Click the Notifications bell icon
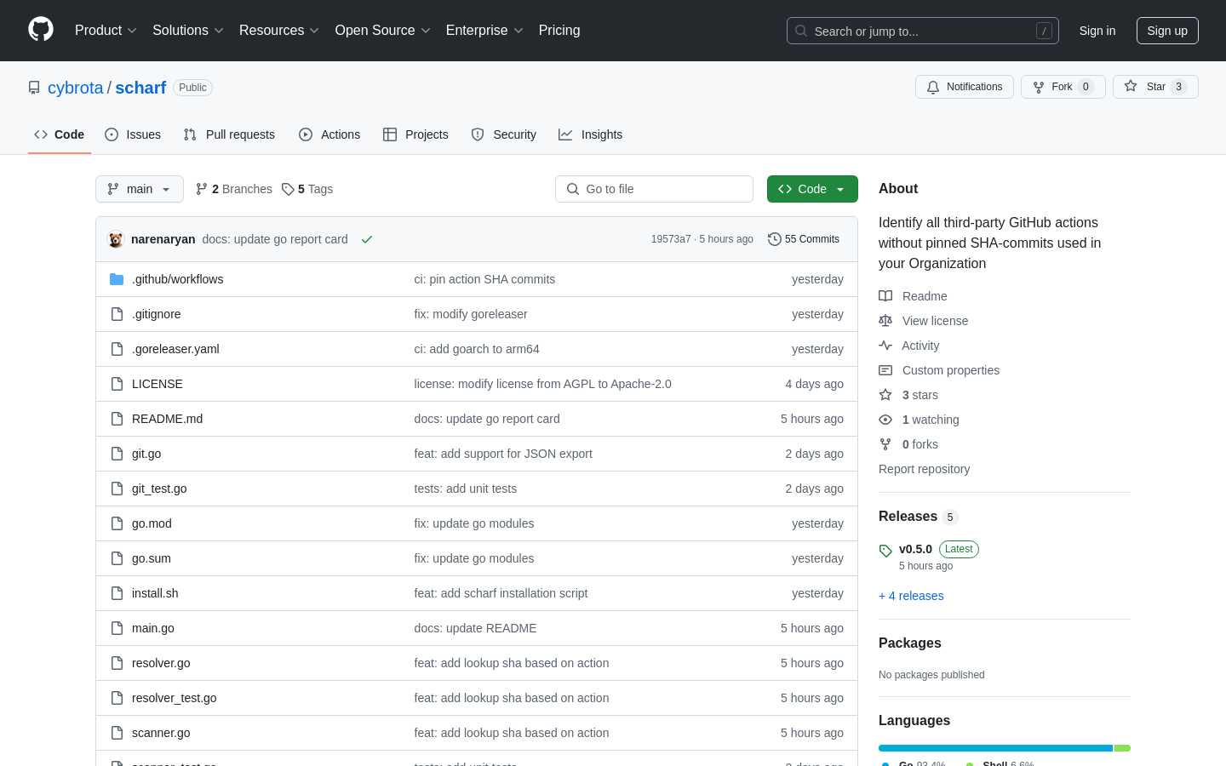Viewport: 1226px width, 766px height. pyautogui.click(x=933, y=87)
